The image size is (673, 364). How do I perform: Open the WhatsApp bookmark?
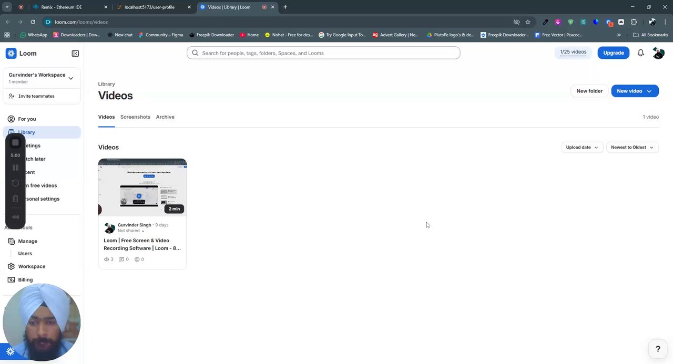click(34, 35)
